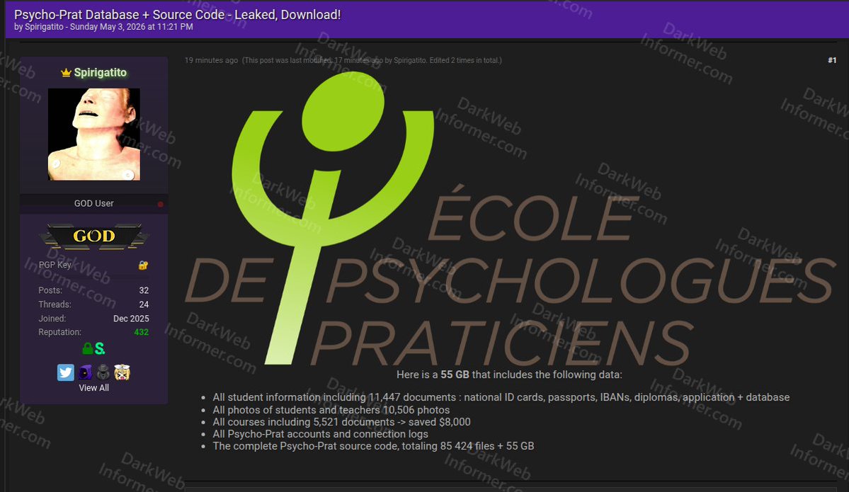This screenshot has width=849, height=492.
Task: Click the École de Psychologues Praticiens logo image
Action: pos(509,219)
